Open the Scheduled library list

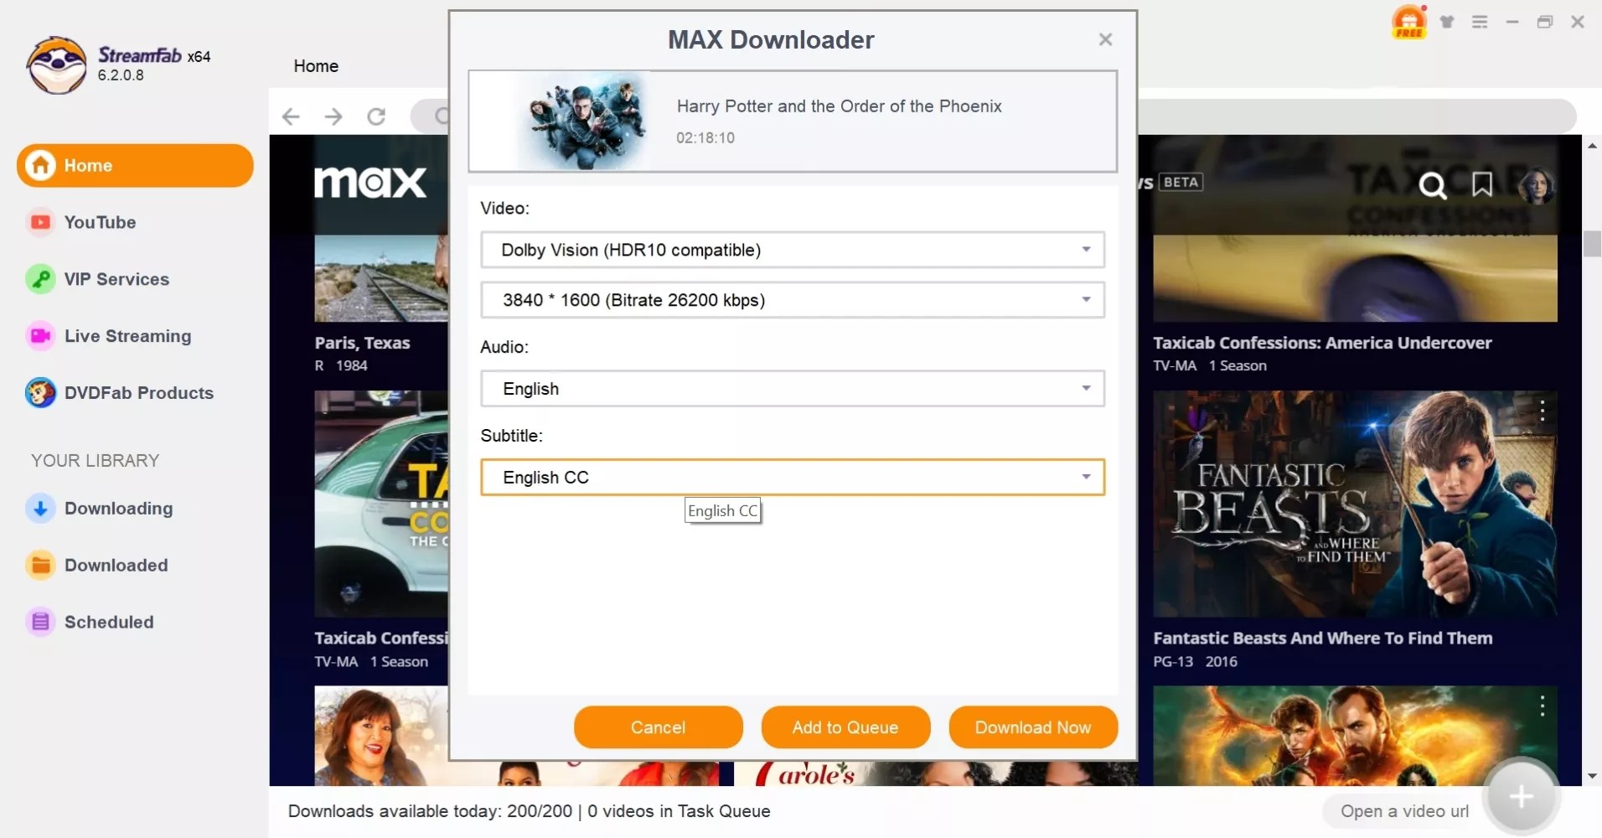[x=109, y=623]
